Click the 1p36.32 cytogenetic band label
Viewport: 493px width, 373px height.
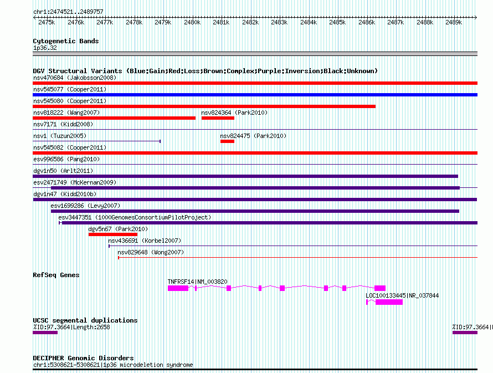45,48
